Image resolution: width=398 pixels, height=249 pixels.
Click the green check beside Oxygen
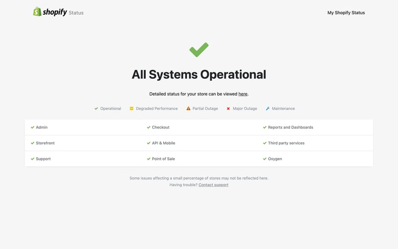point(264,159)
